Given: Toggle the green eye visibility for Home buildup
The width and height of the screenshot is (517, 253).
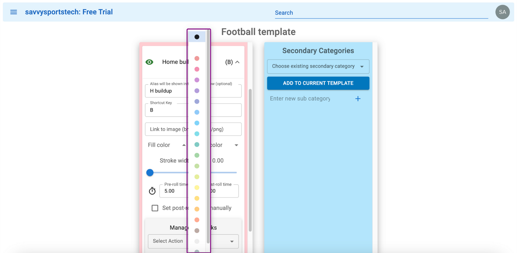Looking at the screenshot, I should (x=149, y=62).
